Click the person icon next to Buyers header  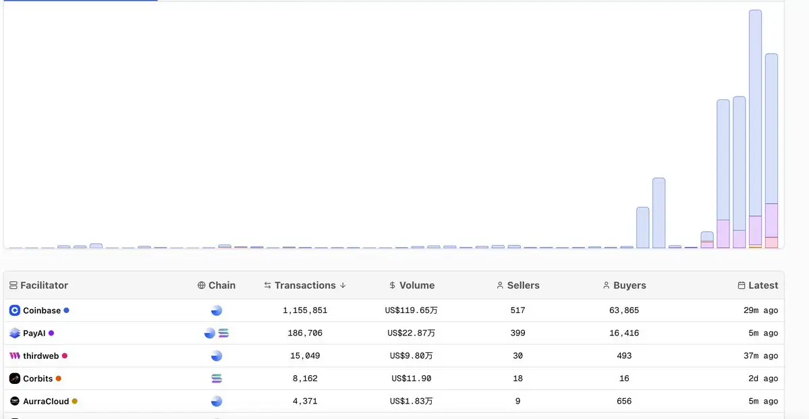coord(606,285)
